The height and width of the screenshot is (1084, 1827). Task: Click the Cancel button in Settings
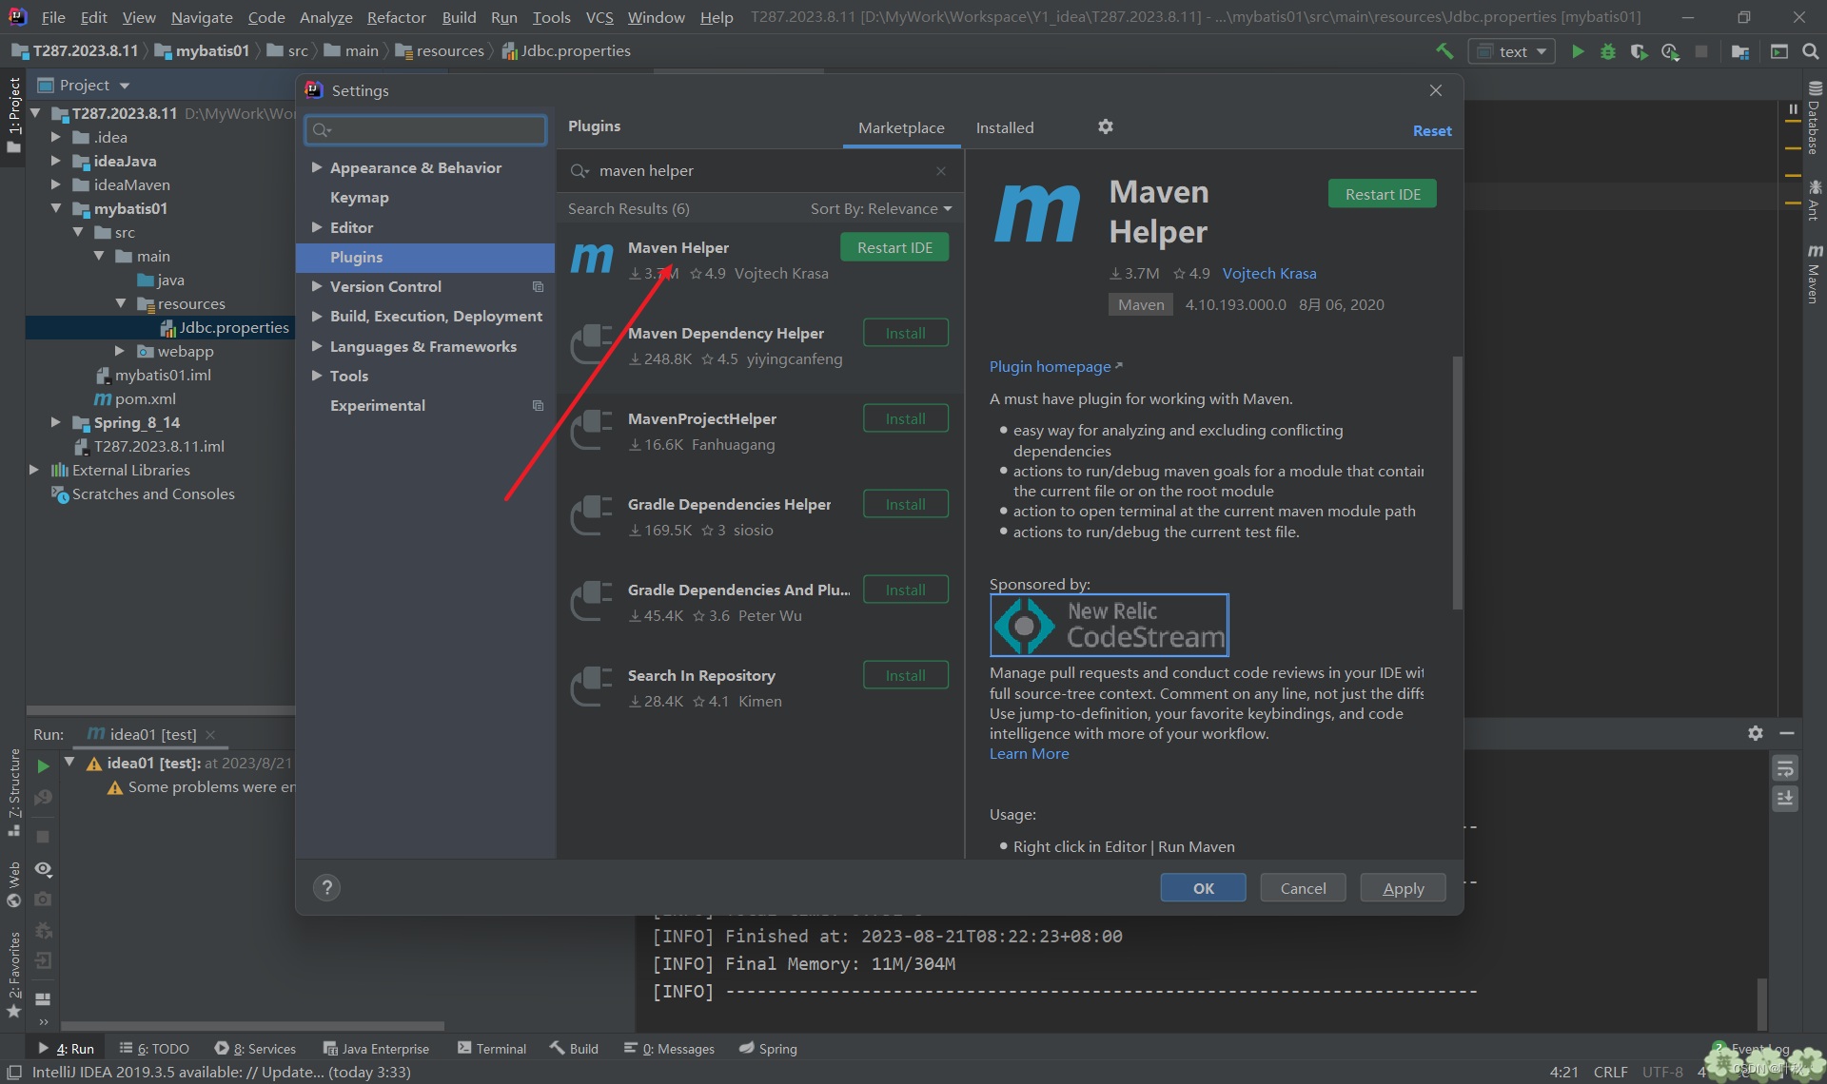coord(1303,888)
